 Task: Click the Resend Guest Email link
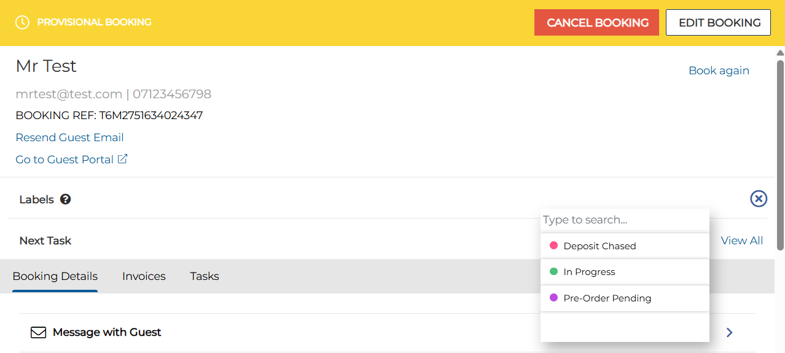coord(69,138)
